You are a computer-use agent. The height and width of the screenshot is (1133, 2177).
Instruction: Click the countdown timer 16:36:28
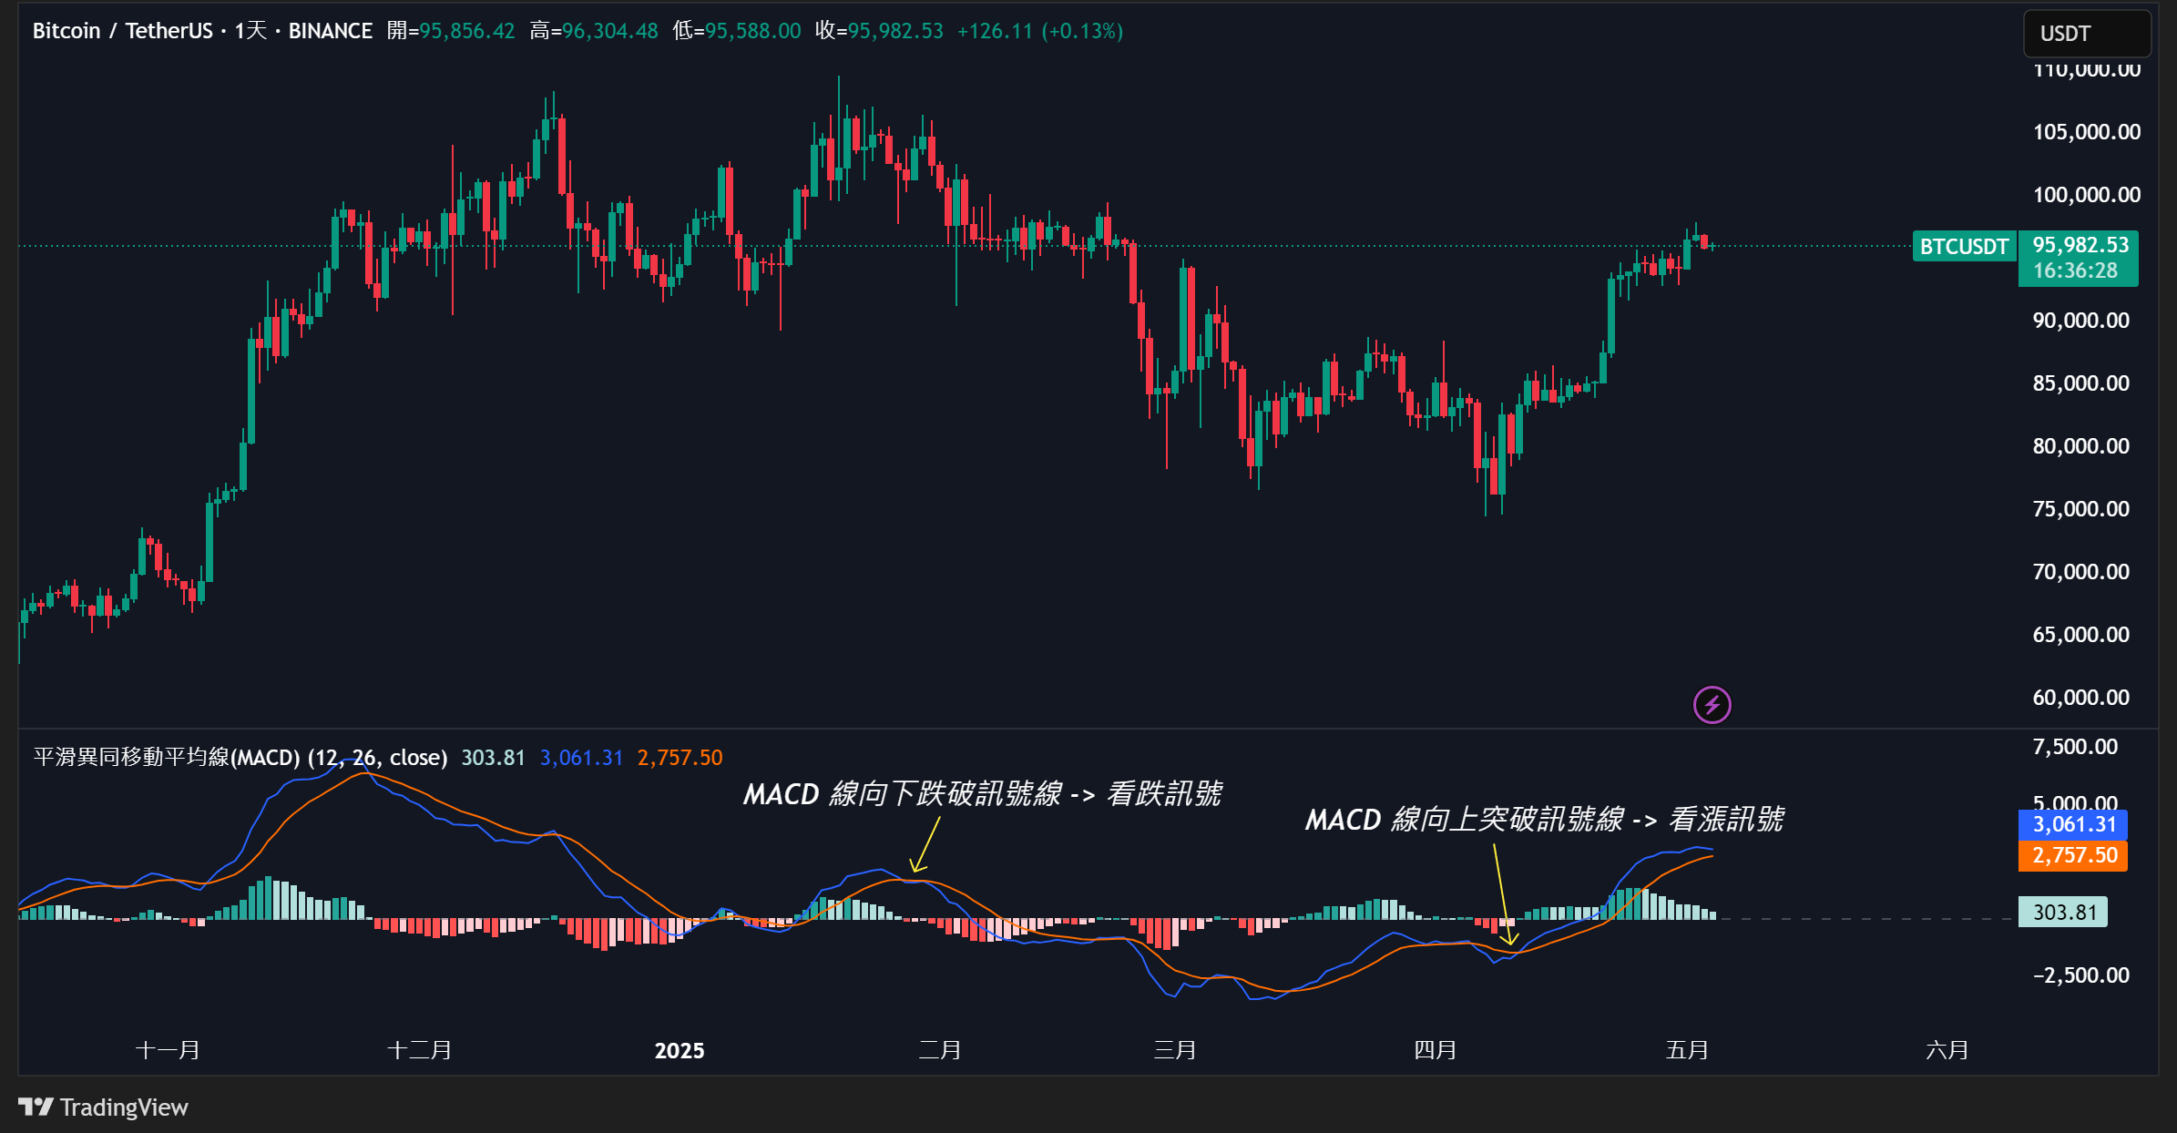click(x=2075, y=270)
